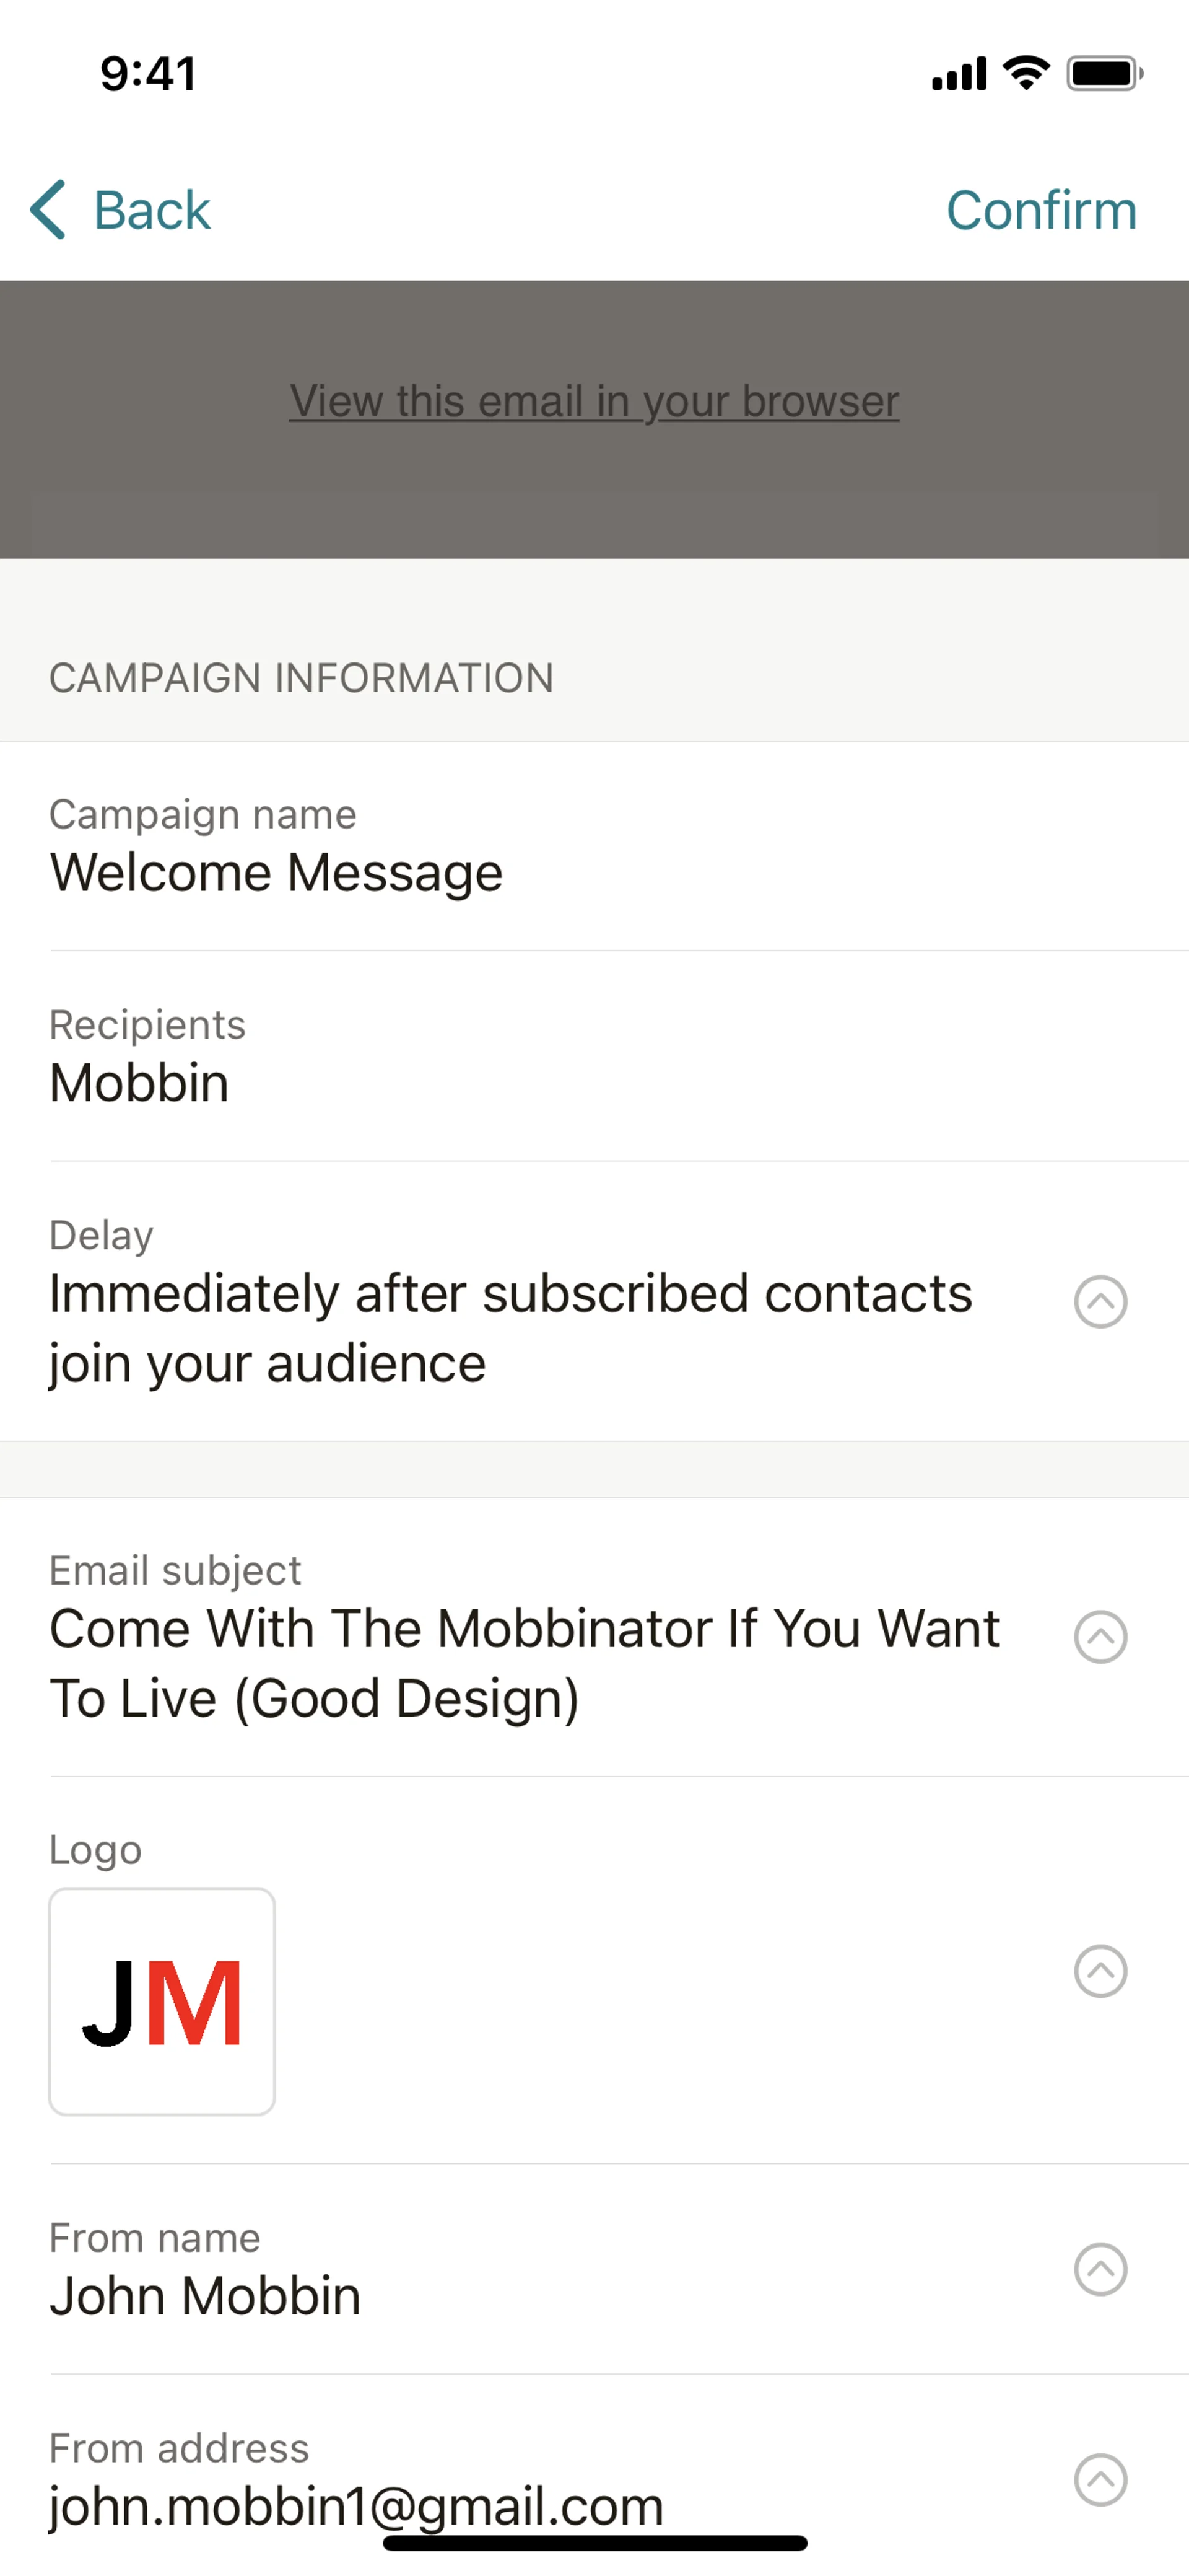Open the Campaign name Welcome Message row
The height and width of the screenshot is (2576, 1189).
click(x=276, y=872)
